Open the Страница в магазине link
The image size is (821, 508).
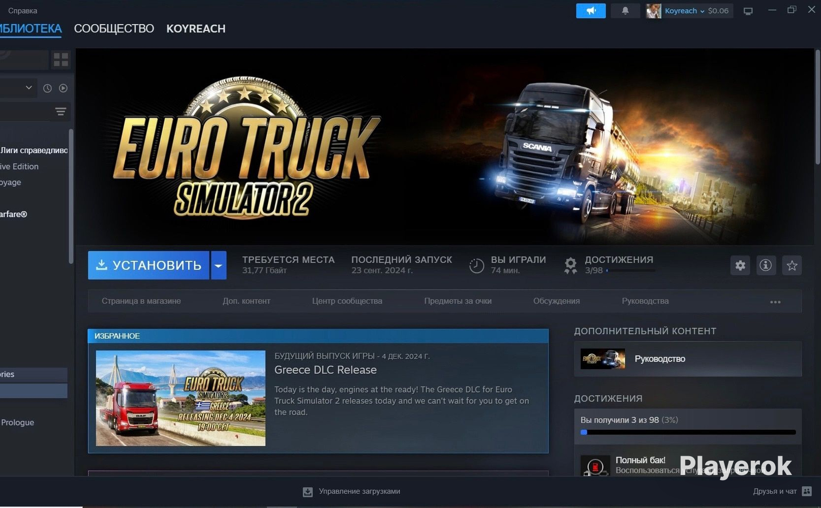pos(141,301)
